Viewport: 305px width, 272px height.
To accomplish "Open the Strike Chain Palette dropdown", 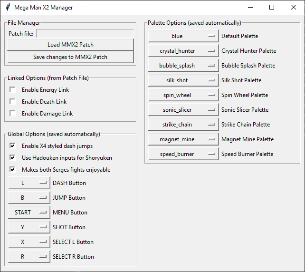I will click(x=183, y=125).
